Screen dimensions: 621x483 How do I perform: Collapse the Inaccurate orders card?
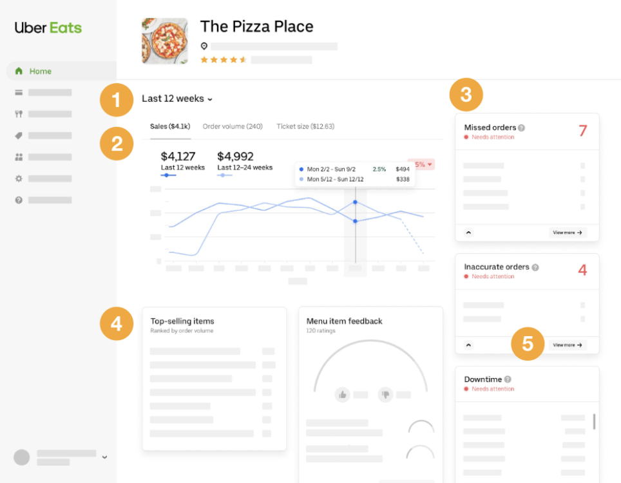point(468,345)
